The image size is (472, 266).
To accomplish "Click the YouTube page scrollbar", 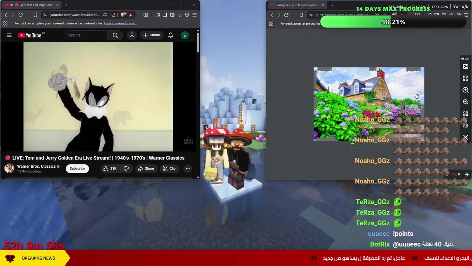I will click(198, 42).
